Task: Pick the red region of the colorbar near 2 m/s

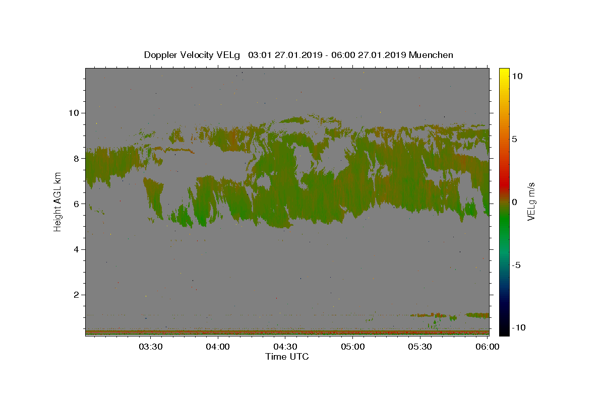Action: pyautogui.click(x=504, y=177)
